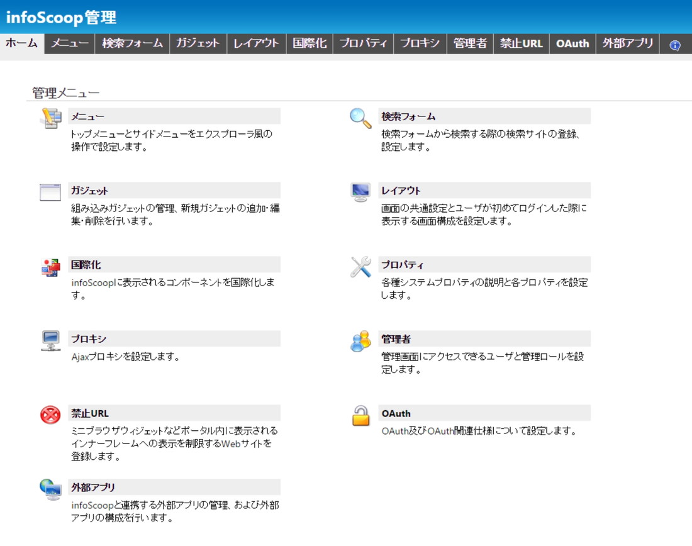The image size is (692, 546).
Task: Open the 外部アプリ tab
Action: point(628,43)
